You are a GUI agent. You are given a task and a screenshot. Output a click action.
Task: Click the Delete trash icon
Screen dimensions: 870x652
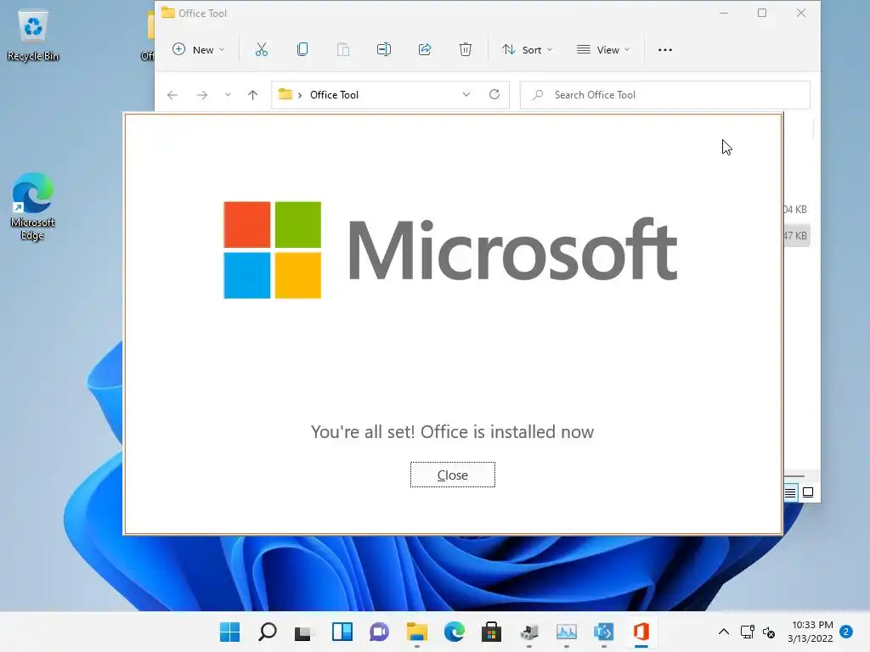[466, 50]
